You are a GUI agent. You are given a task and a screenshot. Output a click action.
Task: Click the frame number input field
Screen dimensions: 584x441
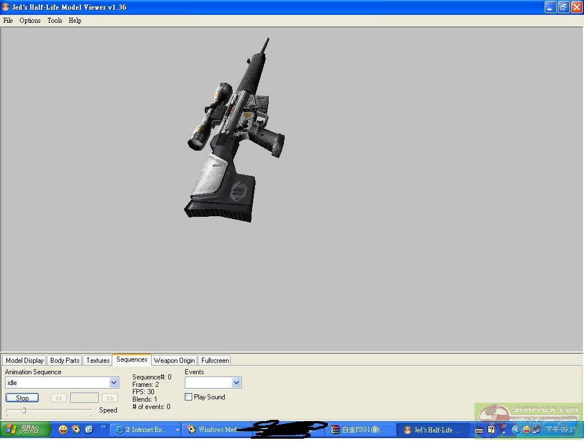click(84, 398)
